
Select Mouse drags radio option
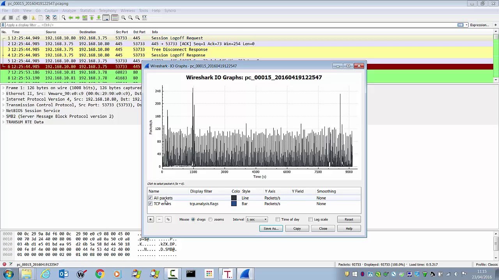(193, 219)
